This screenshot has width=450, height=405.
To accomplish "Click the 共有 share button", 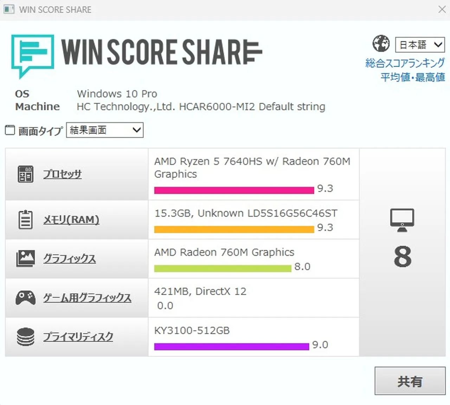I will click(x=410, y=381).
